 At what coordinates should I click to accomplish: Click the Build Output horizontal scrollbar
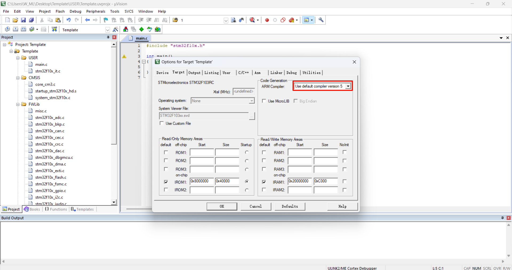(x=253, y=261)
